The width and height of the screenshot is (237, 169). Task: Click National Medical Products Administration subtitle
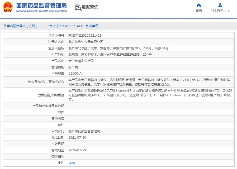click(x=41, y=11)
